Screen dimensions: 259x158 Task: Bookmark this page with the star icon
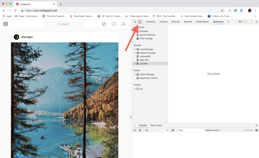coord(222,11)
